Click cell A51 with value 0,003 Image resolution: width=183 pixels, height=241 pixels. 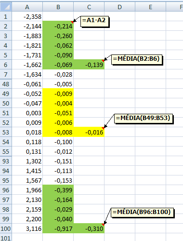pyautogui.click(x=27, y=113)
